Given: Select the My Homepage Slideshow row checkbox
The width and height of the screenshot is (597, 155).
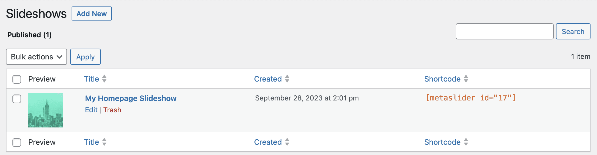Looking at the screenshot, I should click(x=17, y=99).
